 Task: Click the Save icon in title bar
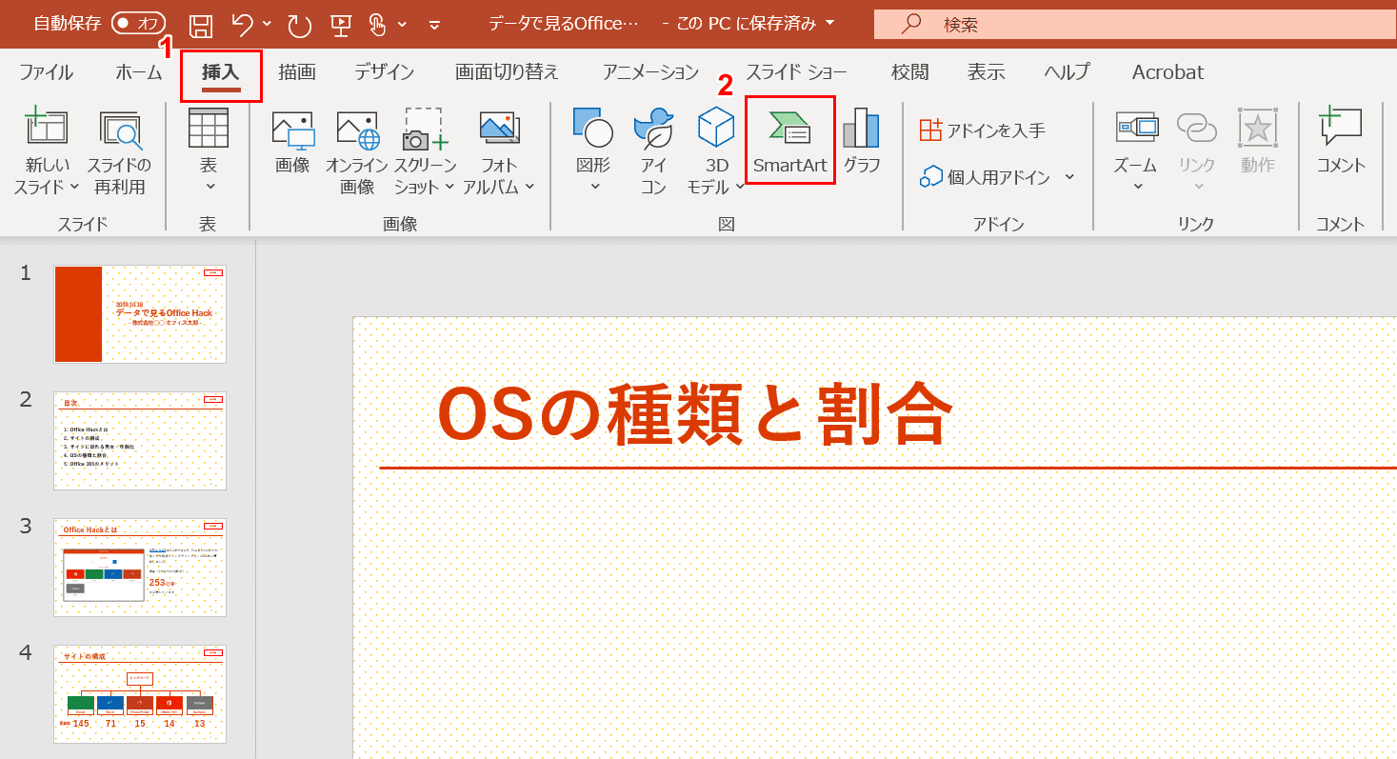[201, 25]
